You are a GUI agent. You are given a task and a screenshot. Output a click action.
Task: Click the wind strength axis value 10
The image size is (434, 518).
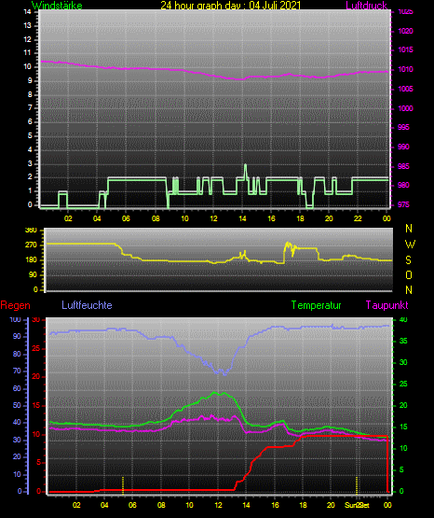[28, 66]
